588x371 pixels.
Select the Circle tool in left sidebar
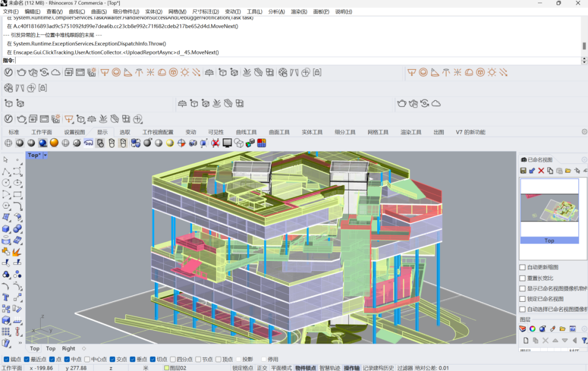point(6,183)
